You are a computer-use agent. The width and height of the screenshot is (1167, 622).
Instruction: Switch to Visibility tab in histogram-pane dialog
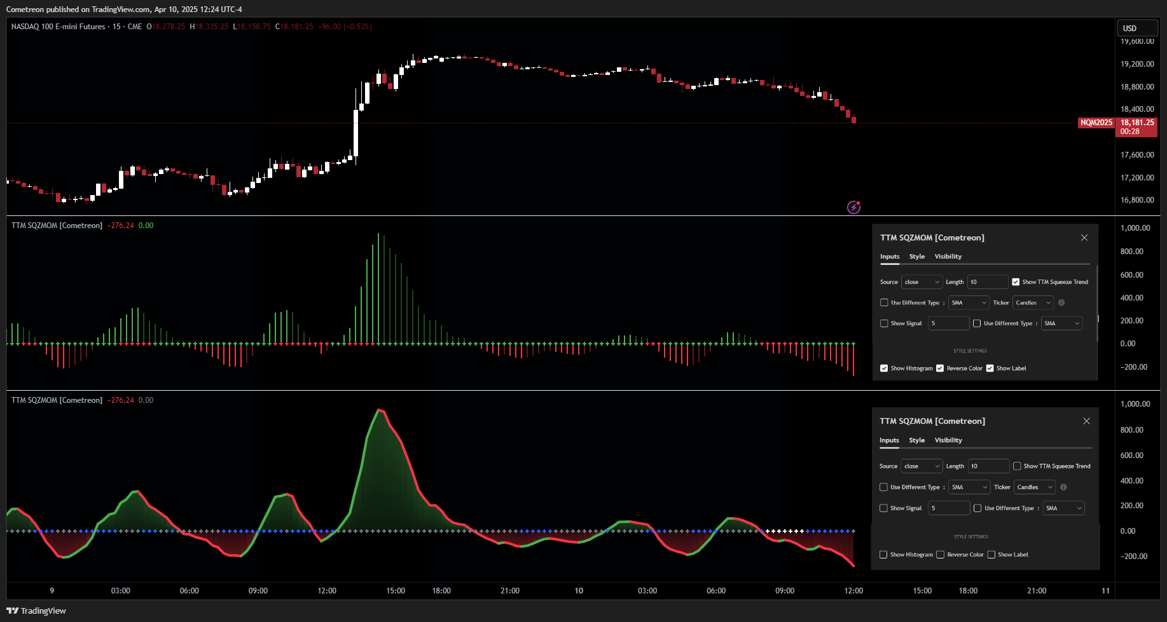[948, 257]
